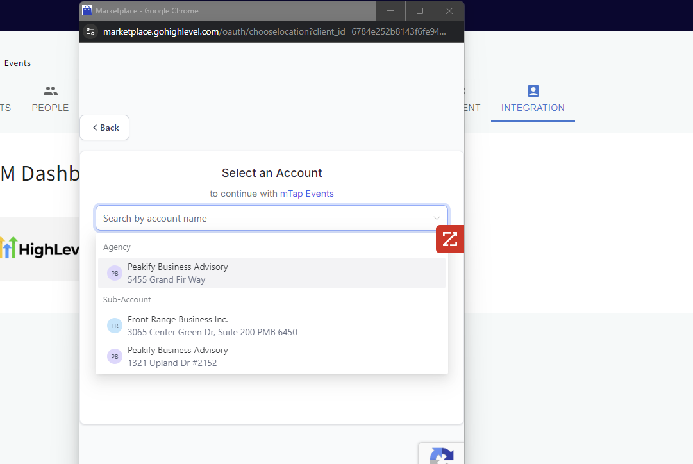Open the account search dropdown chevron
Viewport: 693px width, 464px height.
coord(438,218)
